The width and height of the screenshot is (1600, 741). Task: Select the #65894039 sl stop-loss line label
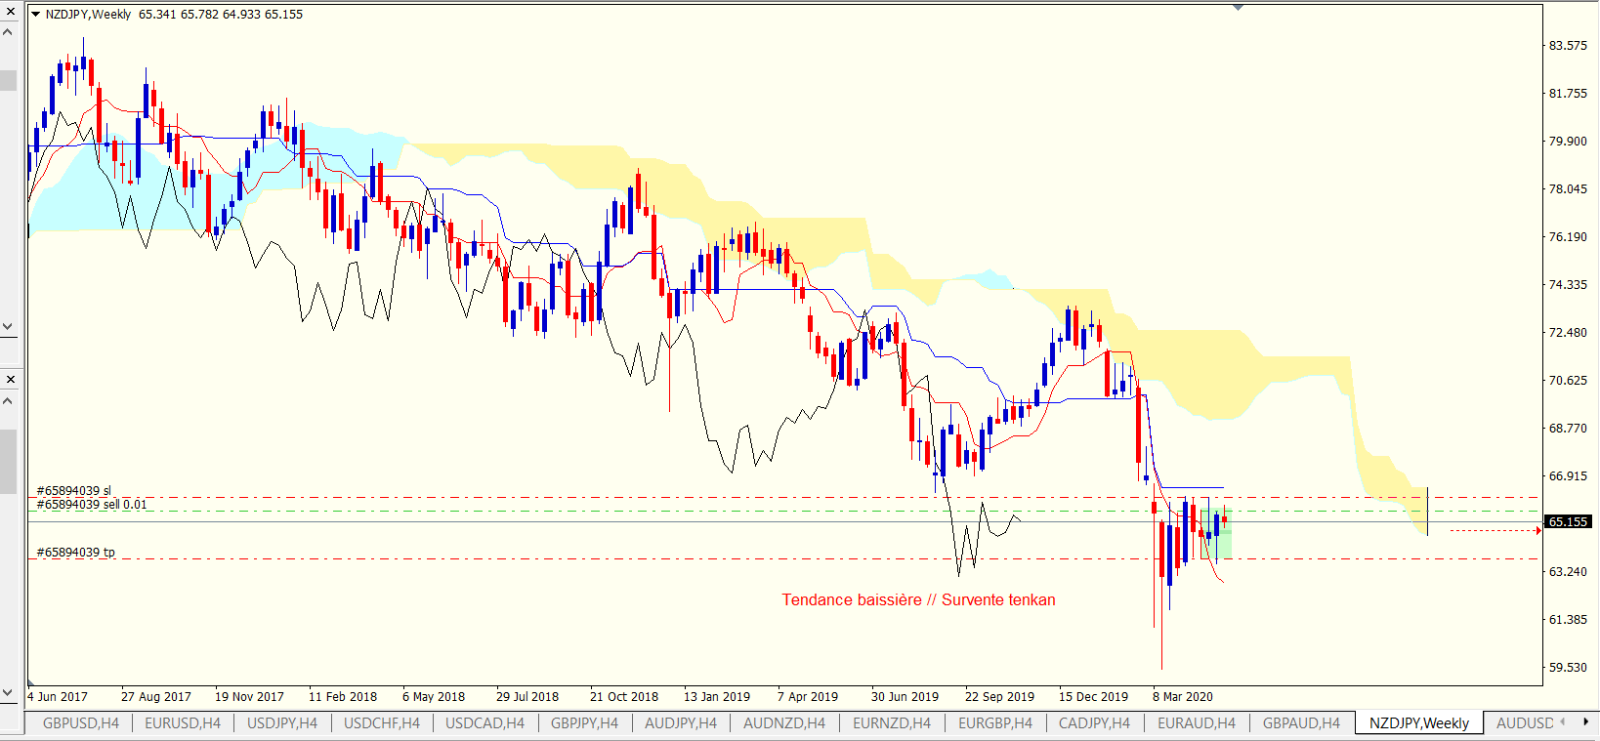coord(74,491)
